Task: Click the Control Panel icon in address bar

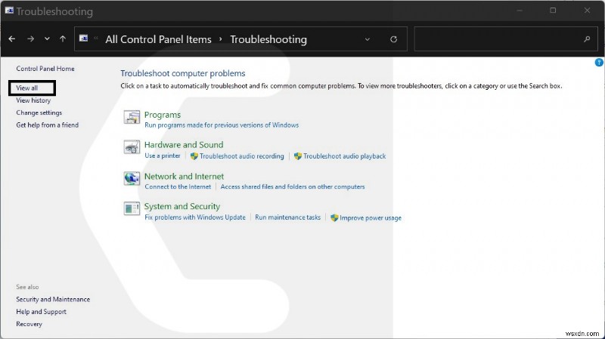Action: (x=83, y=39)
